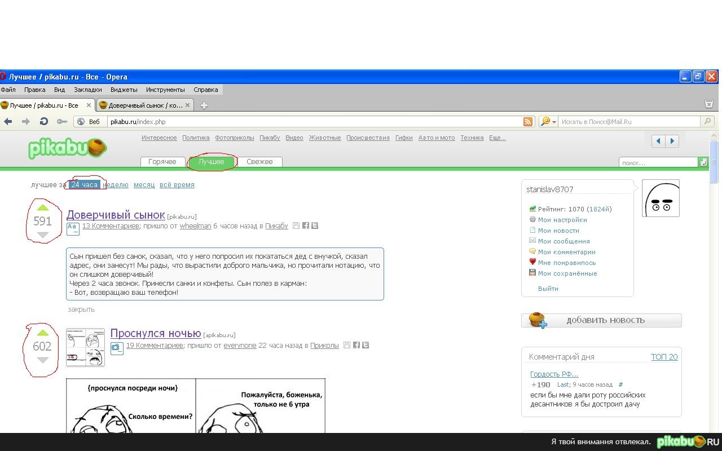Screen dimensions: 722x451
Task: Open 'Мои настройки' in the profile panel
Action: 562,220
